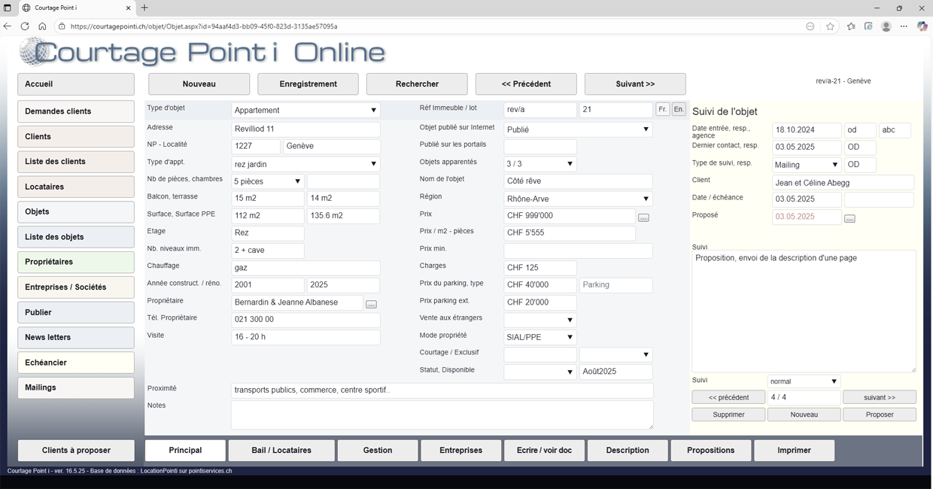This screenshot has width=933, height=489.
Task: Go to browser home page icon
Action: [x=42, y=26]
